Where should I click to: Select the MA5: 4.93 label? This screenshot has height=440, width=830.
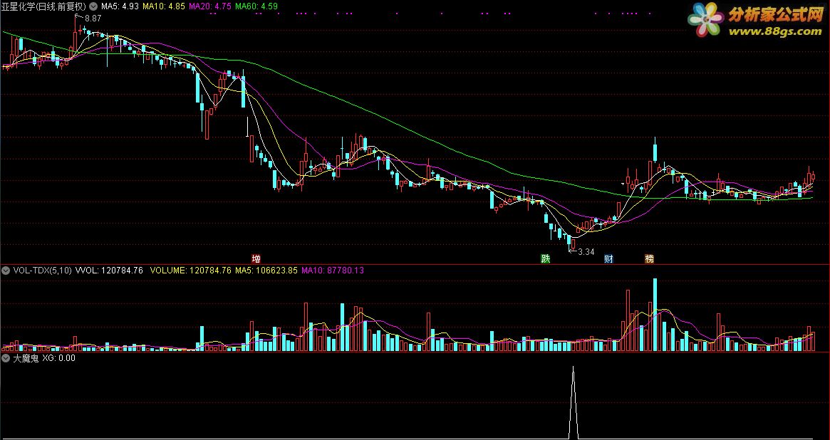click(x=120, y=6)
